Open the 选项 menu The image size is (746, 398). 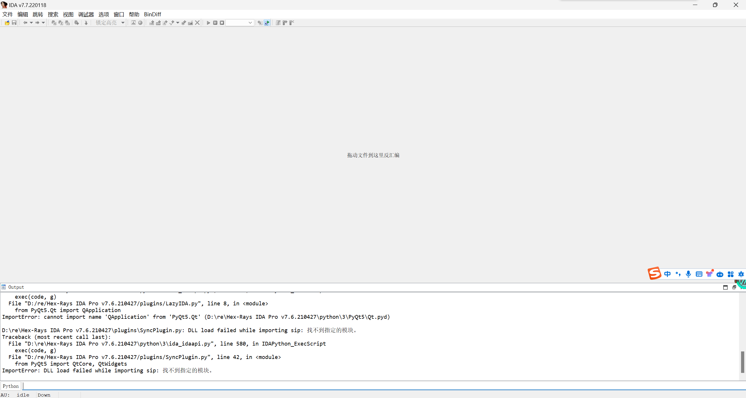coord(104,15)
